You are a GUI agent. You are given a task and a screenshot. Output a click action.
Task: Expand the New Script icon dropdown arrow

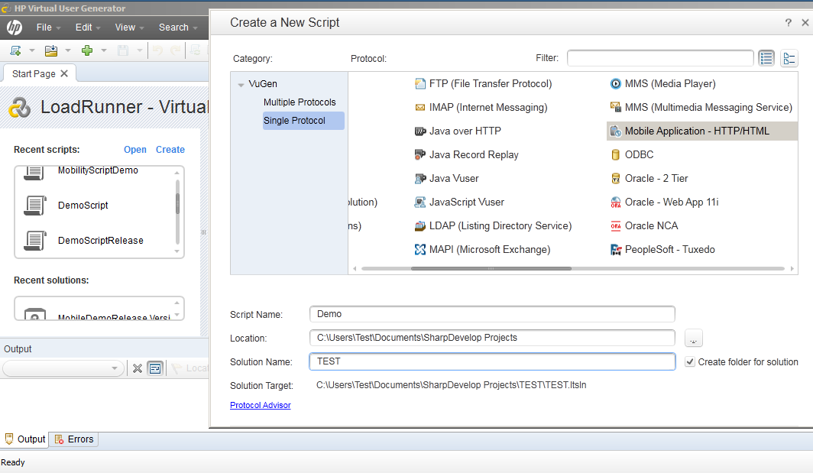31,50
